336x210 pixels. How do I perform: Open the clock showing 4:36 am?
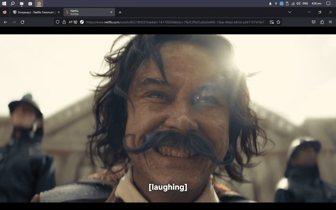point(316,3)
